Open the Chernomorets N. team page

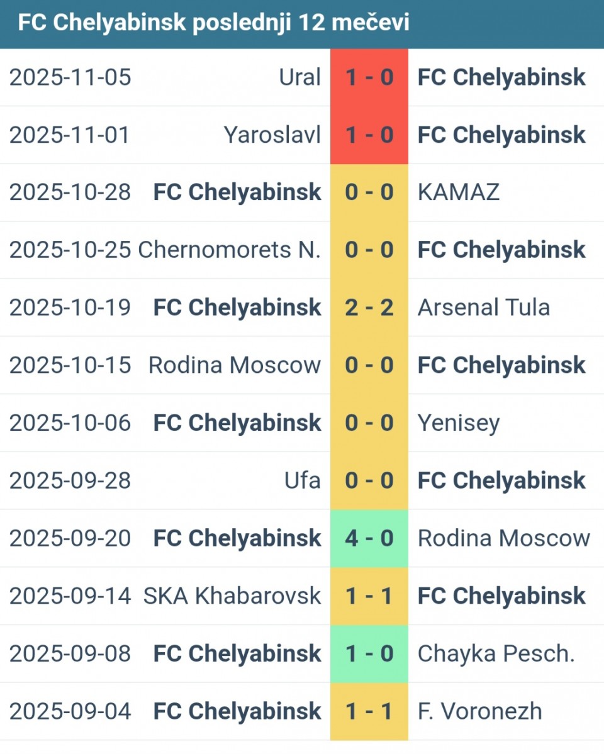[229, 250]
